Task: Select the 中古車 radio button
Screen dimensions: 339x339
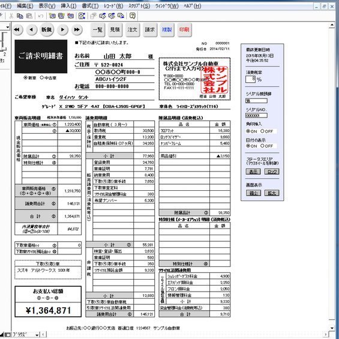Action: pyautogui.click(x=42, y=77)
